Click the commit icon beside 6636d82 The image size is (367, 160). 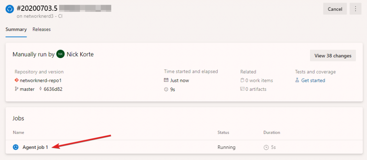[x=40, y=89]
